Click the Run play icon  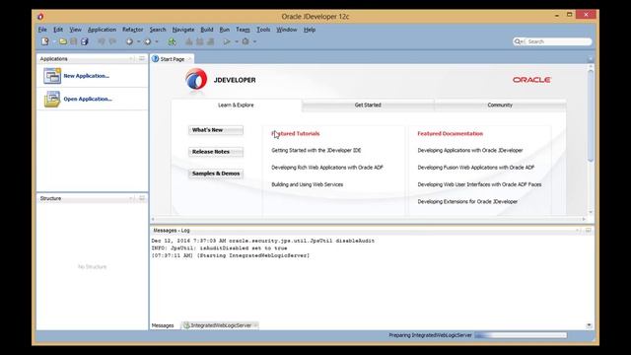(x=227, y=41)
